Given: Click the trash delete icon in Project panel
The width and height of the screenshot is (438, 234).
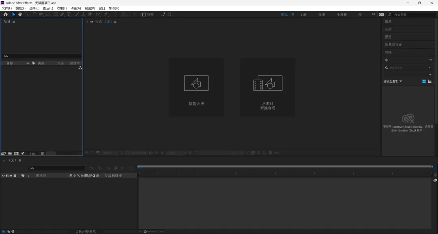Looking at the screenshot, I should [42, 153].
